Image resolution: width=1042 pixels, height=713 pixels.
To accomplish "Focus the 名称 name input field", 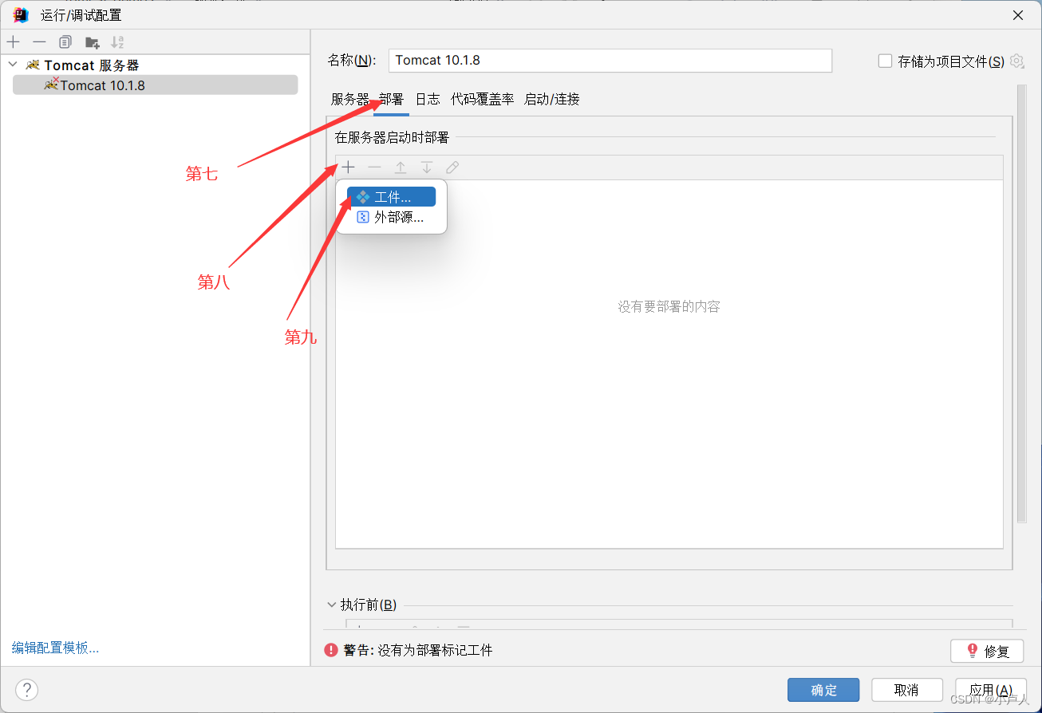I will tap(610, 61).
